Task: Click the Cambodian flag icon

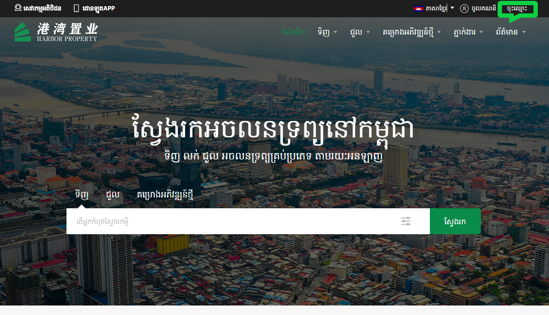Action: click(x=418, y=8)
